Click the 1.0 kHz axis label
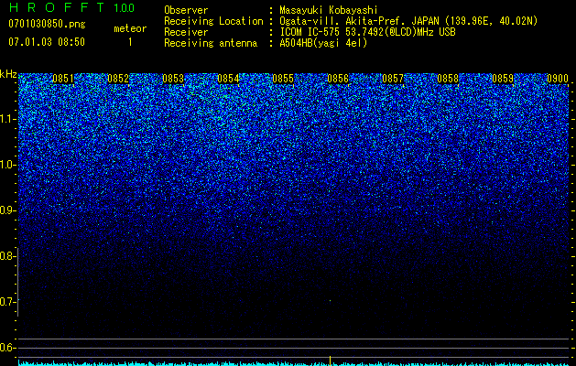This screenshot has width=576, height=366. (7, 165)
